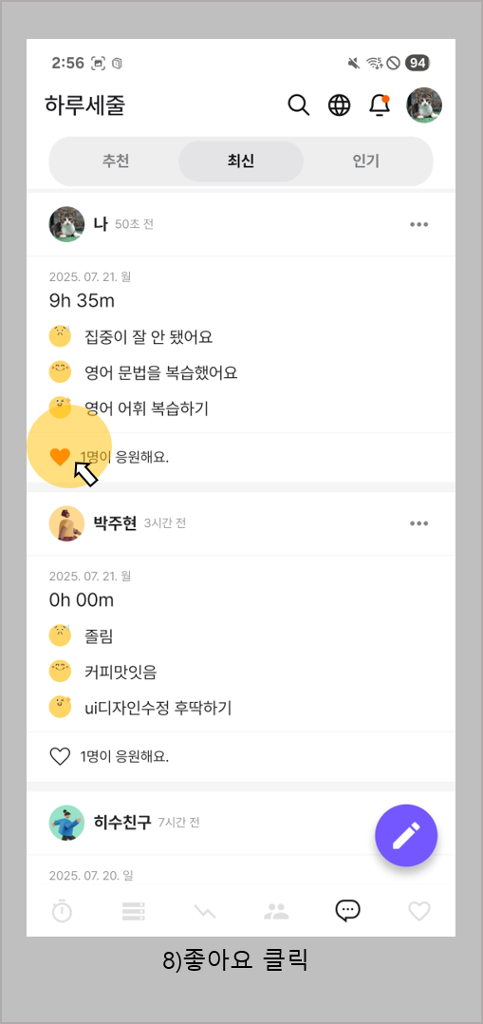Open search with the magnifier icon
This screenshot has height=1024, width=483.
coord(298,105)
